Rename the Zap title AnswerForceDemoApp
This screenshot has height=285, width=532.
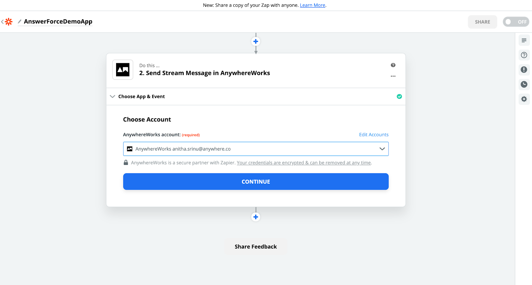coord(58,21)
